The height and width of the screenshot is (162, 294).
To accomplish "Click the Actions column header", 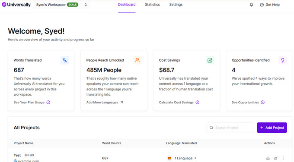I will coord(269,143).
